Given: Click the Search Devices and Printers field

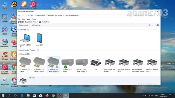Looking at the screenshot, I should (x=146, y=16).
